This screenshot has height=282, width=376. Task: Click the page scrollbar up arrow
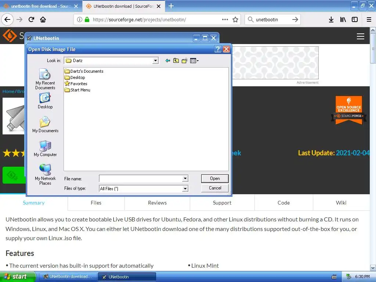tap(373, 30)
